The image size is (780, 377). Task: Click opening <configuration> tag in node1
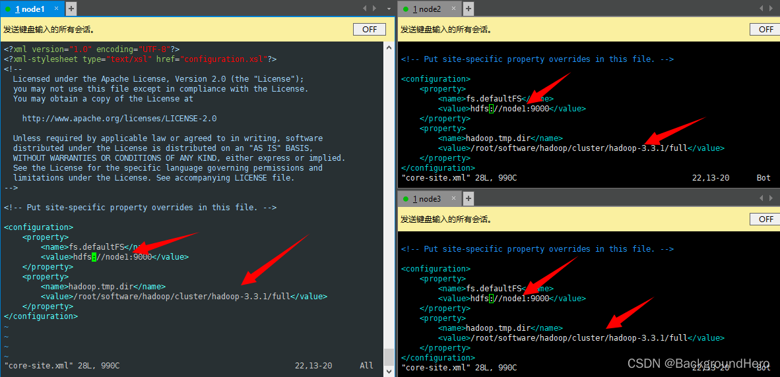[x=38, y=227]
